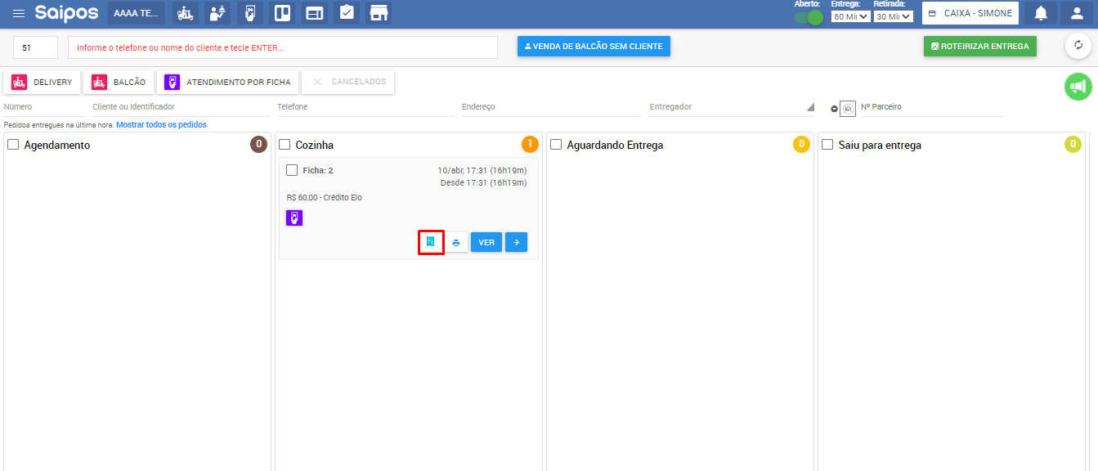This screenshot has width=1098, height=471.
Task: Click the dark minus circle beside partner icon
Action: click(834, 109)
